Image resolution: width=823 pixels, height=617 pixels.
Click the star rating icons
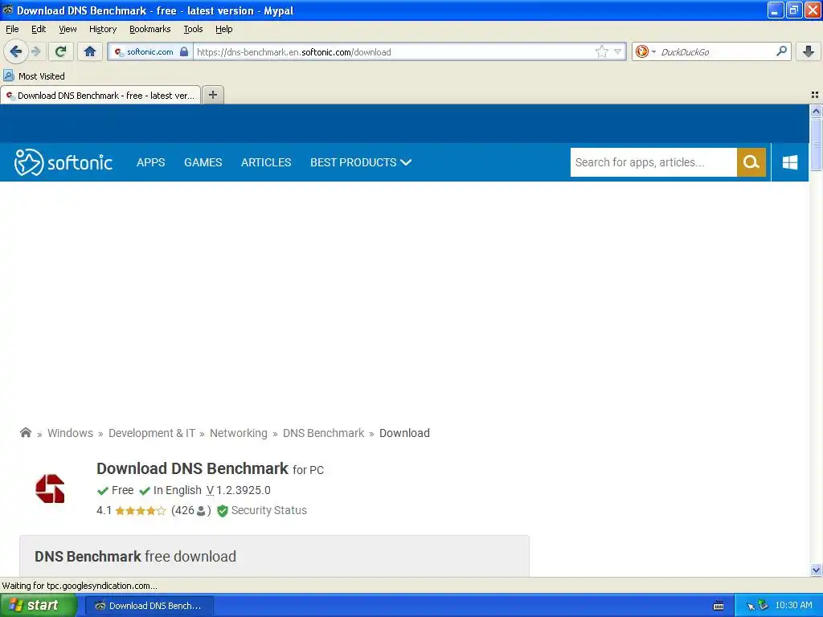(x=140, y=510)
